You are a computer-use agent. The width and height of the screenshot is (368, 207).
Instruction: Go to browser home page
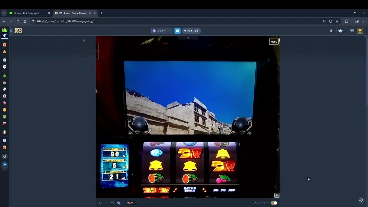[x=25, y=21]
